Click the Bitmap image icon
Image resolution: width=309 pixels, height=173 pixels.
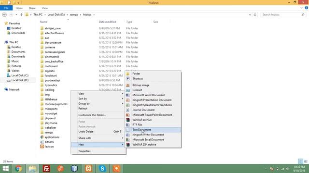click(x=127, y=86)
